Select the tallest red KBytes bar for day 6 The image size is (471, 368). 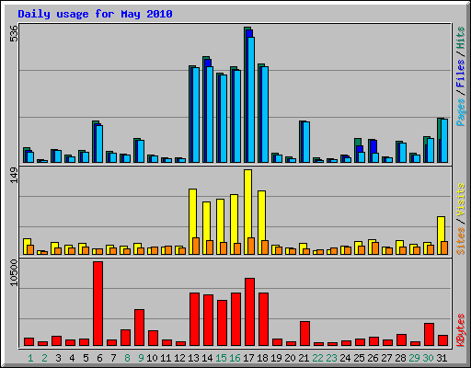pos(98,304)
